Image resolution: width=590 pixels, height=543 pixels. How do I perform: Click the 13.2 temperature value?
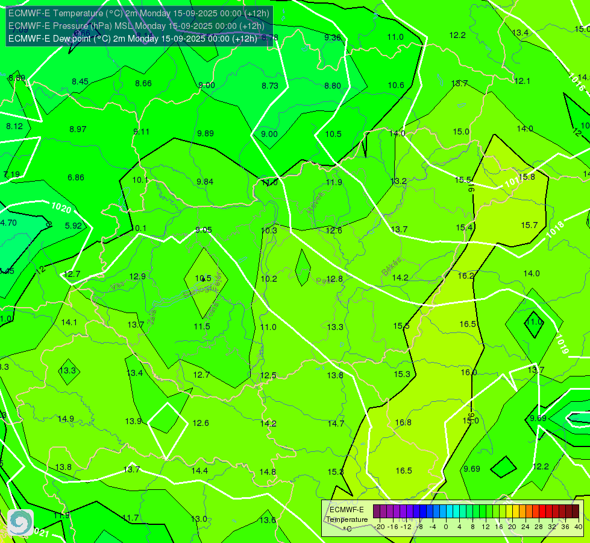(x=398, y=181)
